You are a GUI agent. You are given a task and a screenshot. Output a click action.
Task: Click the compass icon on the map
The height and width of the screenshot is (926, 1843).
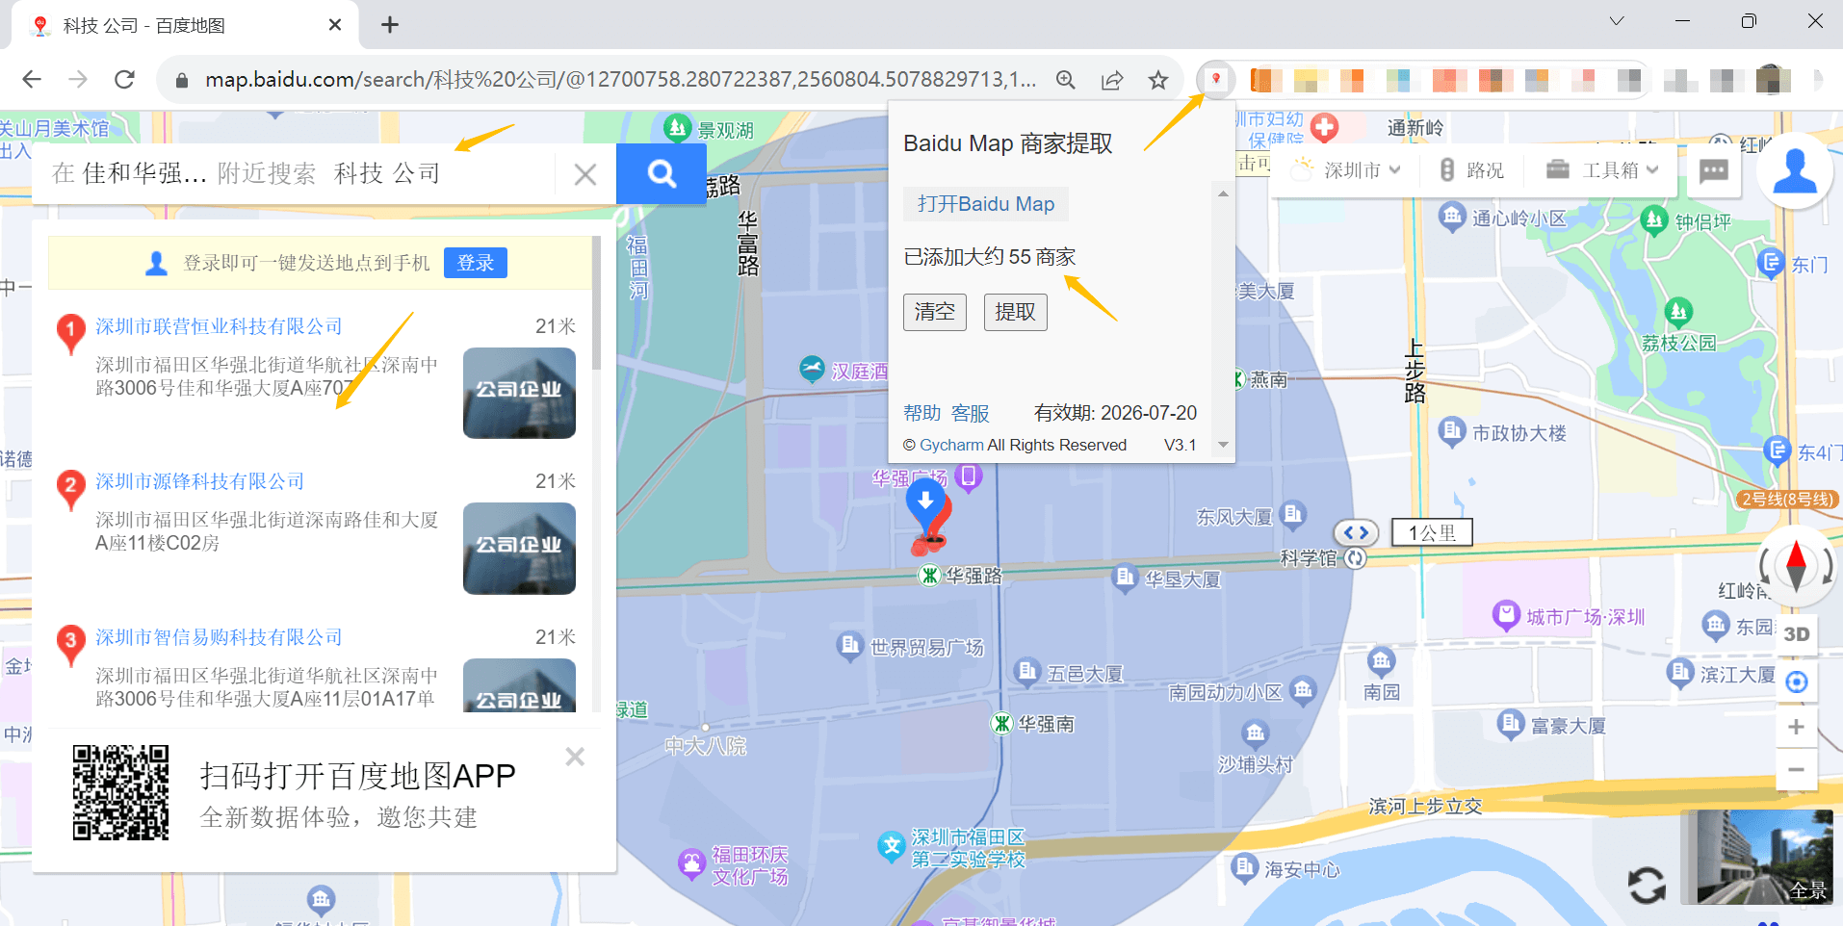1795,566
